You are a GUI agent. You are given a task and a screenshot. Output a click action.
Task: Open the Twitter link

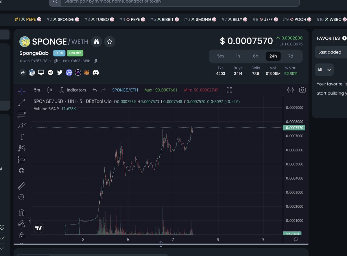pyautogui.click(x=60, y=73)
